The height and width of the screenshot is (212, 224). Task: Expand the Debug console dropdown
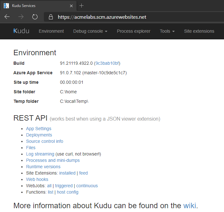pyautogui.click(x=90, y=31)
